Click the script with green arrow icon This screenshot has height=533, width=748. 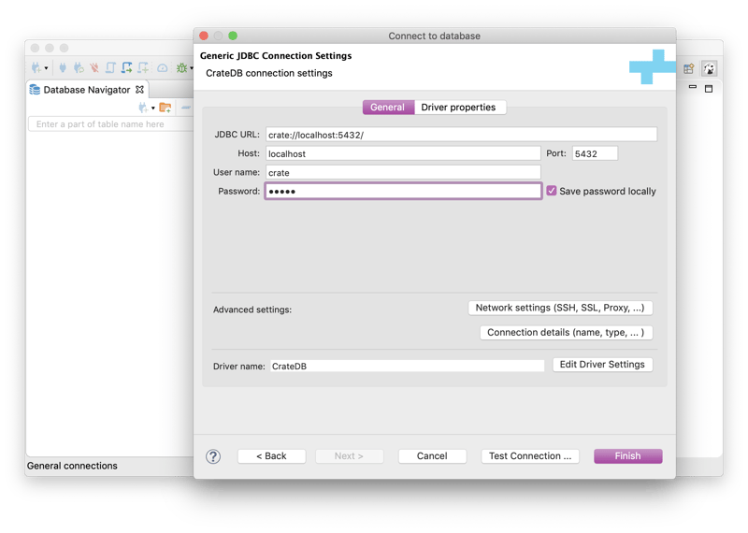coord(126,67)
